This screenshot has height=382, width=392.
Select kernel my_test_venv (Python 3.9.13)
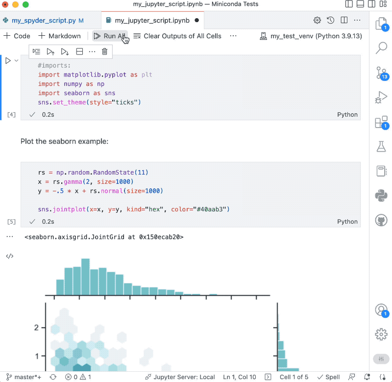(x=311, y=36)
